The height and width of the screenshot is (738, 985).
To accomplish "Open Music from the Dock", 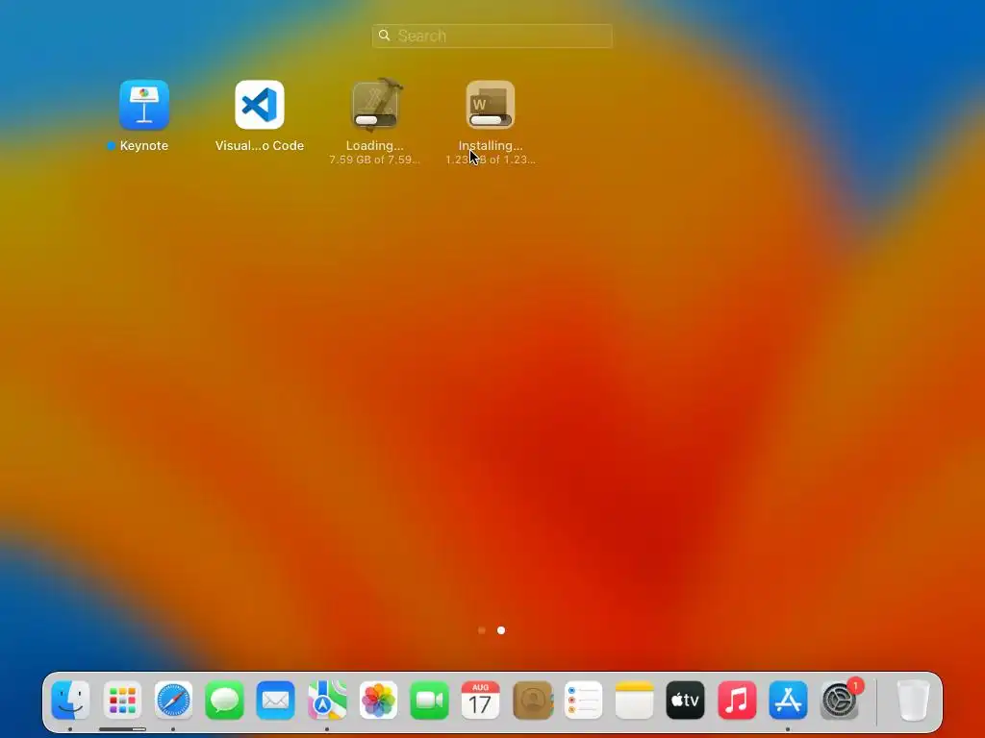I will 737,700.
